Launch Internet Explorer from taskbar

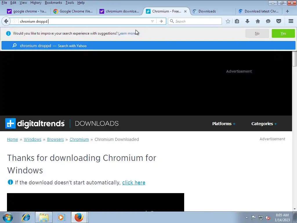pyautogui.click(x=26, y=217)
